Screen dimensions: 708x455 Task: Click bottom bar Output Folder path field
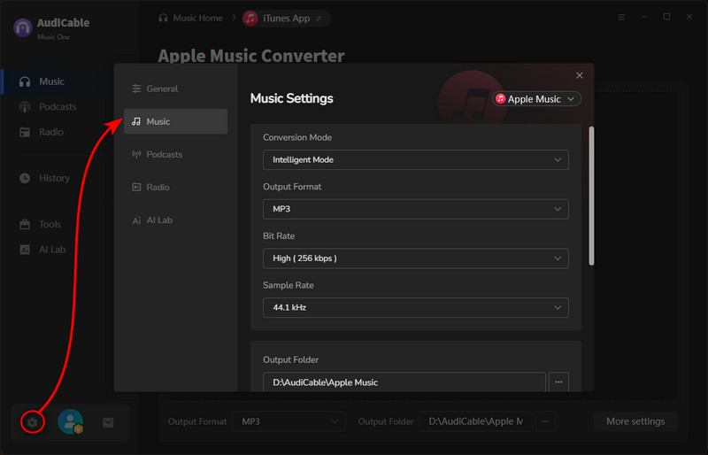(475, 421)
